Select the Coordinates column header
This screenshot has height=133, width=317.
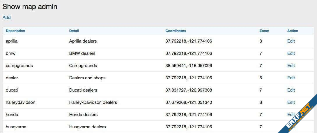[176, 31]
